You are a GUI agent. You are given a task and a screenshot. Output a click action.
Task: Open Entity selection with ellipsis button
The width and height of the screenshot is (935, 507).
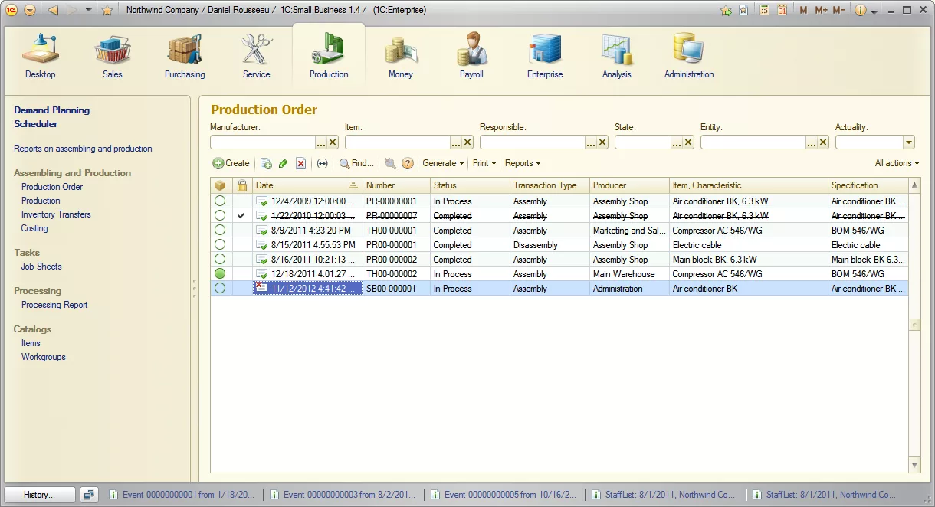(812, 142)
